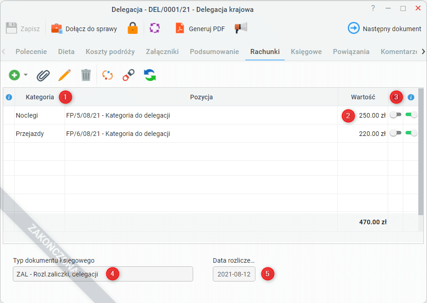427x303 pixels.
Task: Click info icon right of Wartość header
Action: [x=411, y=97]
